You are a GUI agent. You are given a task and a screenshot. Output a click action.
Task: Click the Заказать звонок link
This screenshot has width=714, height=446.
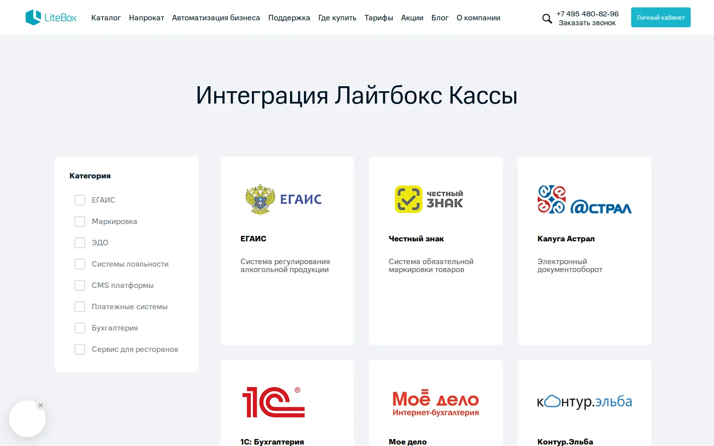[587, 23]
